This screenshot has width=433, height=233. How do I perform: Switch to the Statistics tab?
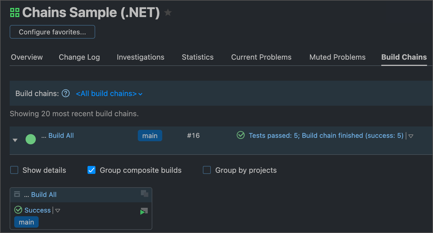tap(197, 57)
